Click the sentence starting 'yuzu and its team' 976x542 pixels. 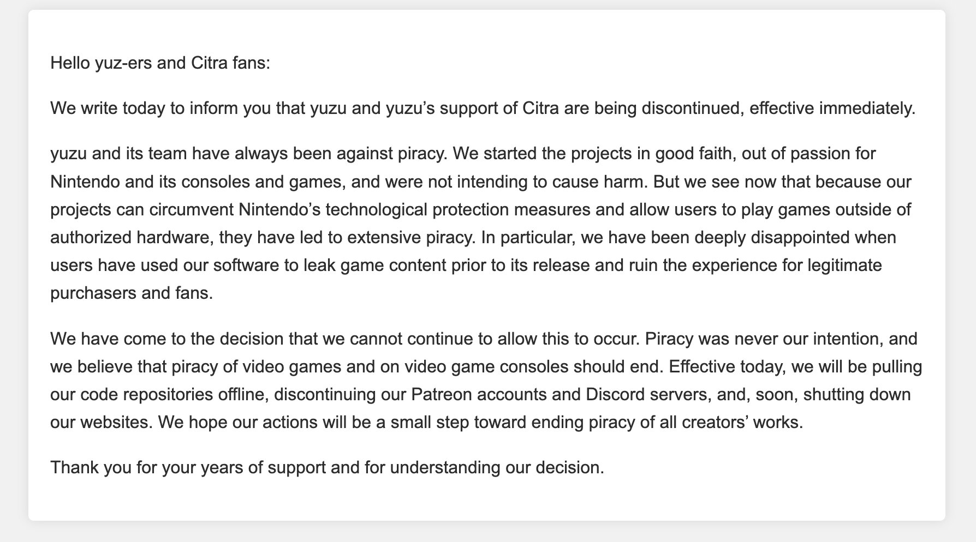249,153
